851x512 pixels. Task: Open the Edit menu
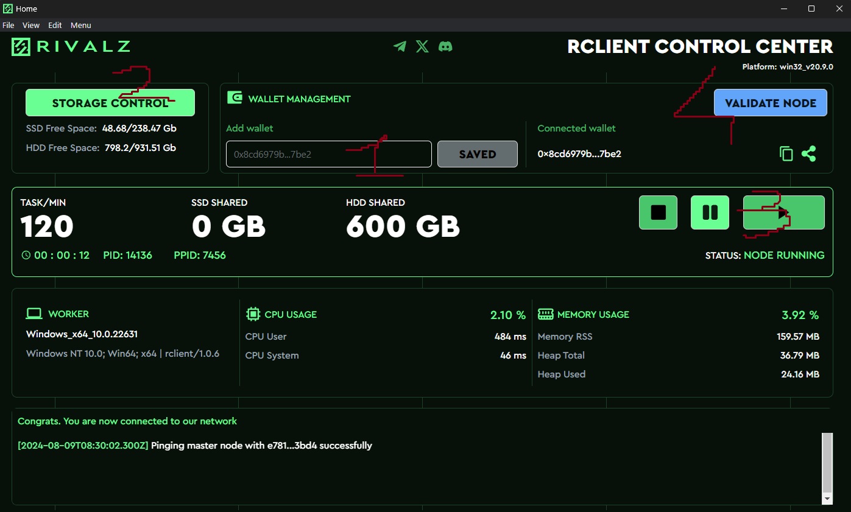(55, 25)
